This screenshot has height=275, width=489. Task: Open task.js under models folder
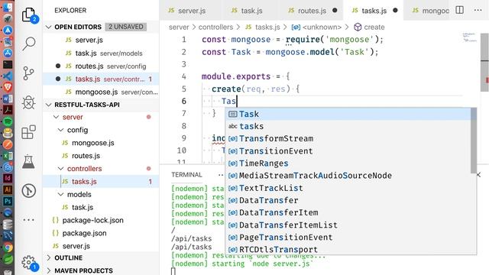point(101,207)
